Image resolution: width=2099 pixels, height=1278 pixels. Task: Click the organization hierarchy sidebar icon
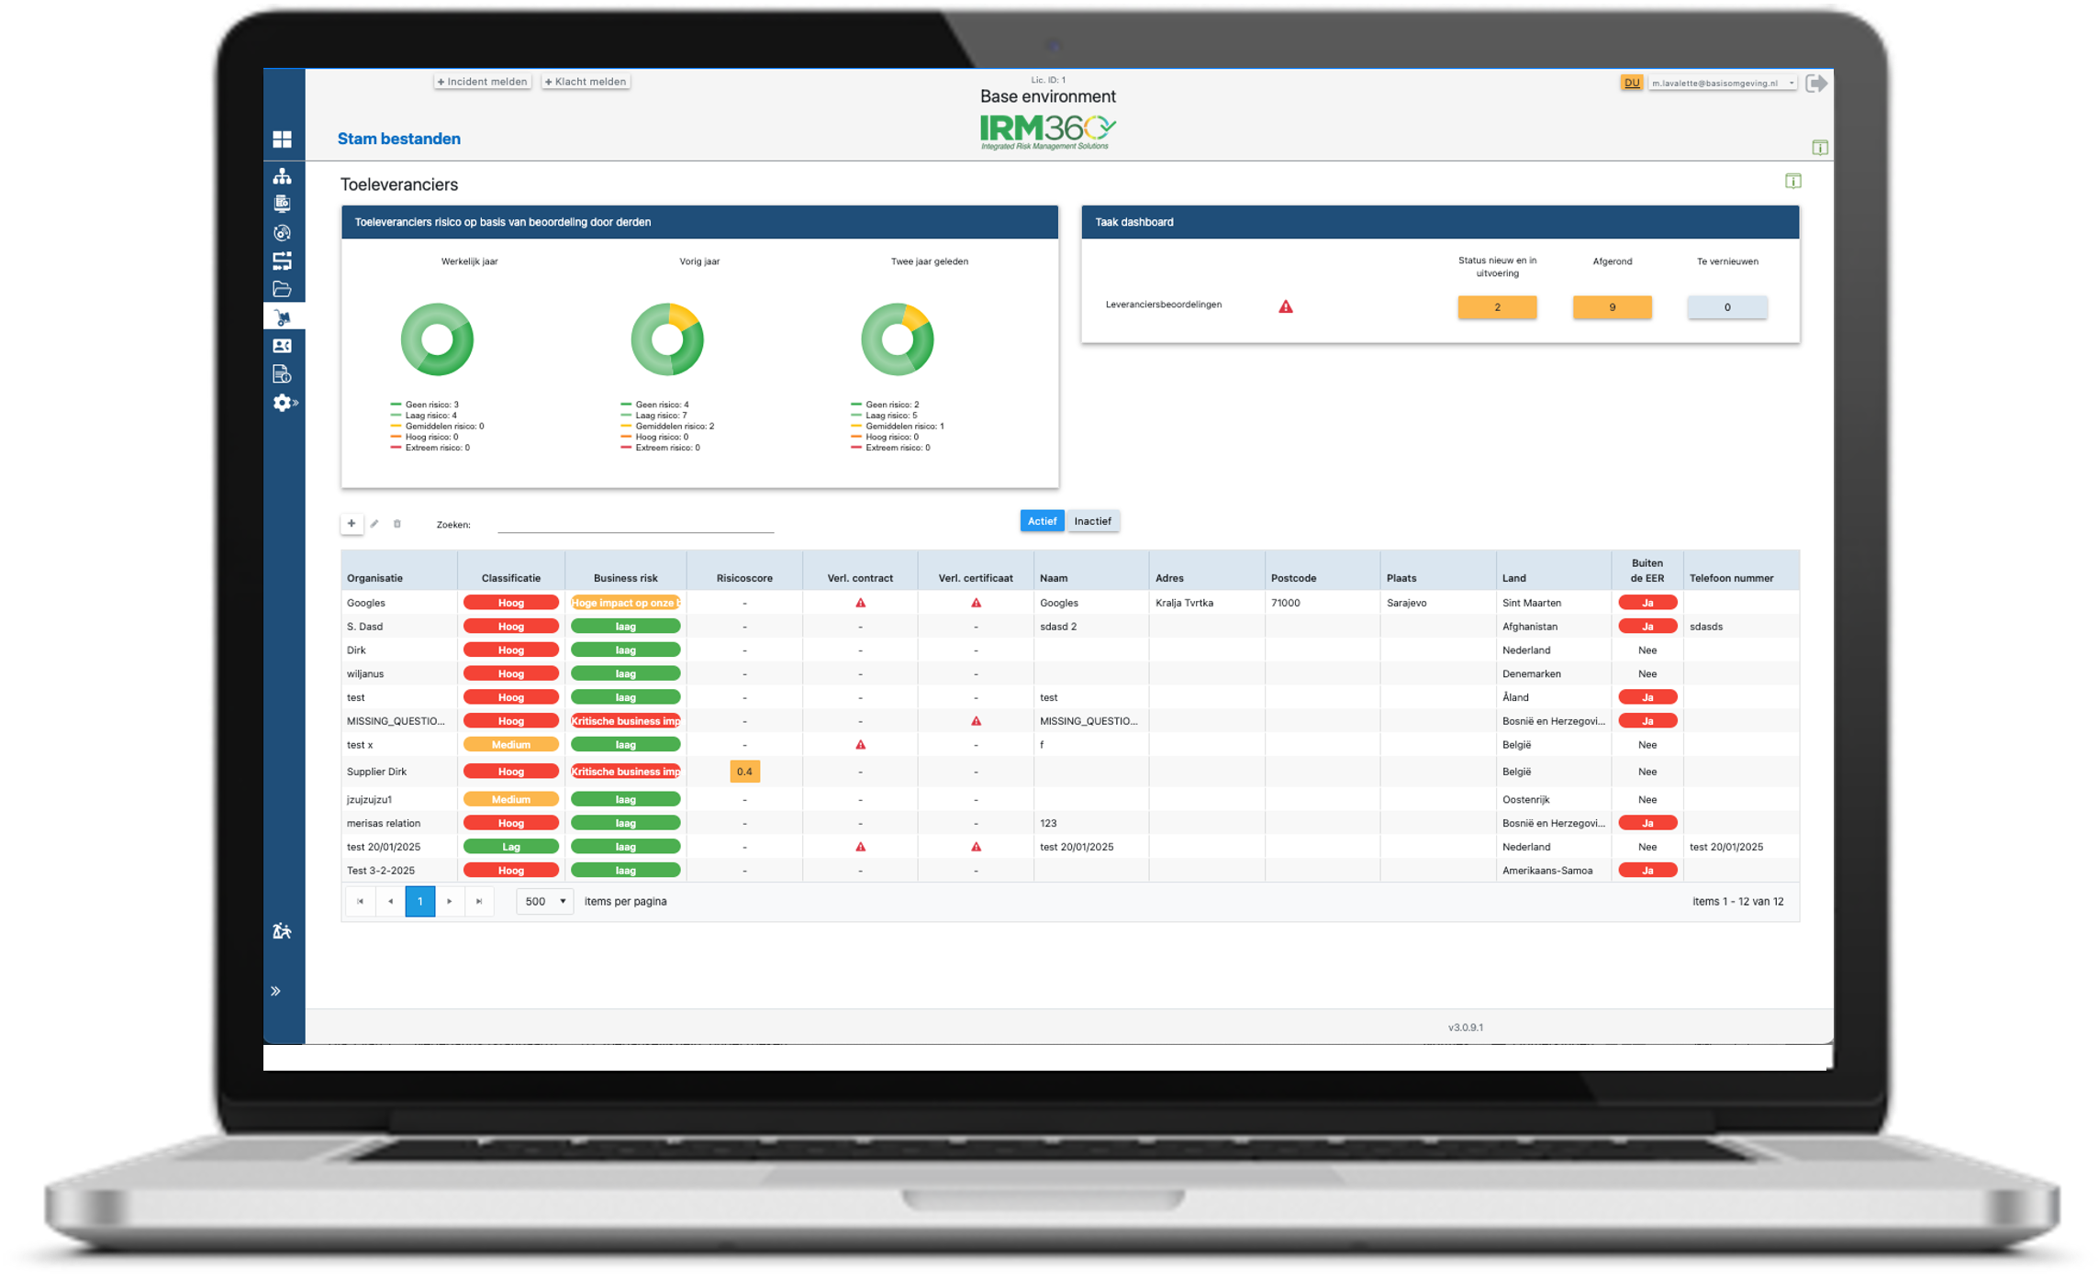click(282, 175)
